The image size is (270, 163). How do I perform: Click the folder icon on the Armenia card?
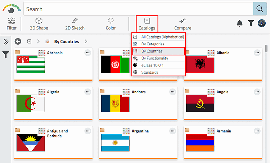(187, 130)
